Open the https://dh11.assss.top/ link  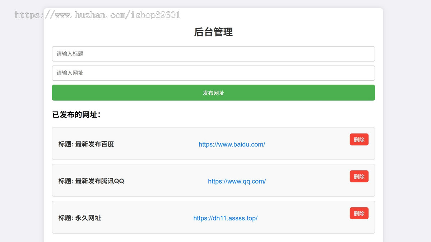(225, 218)
